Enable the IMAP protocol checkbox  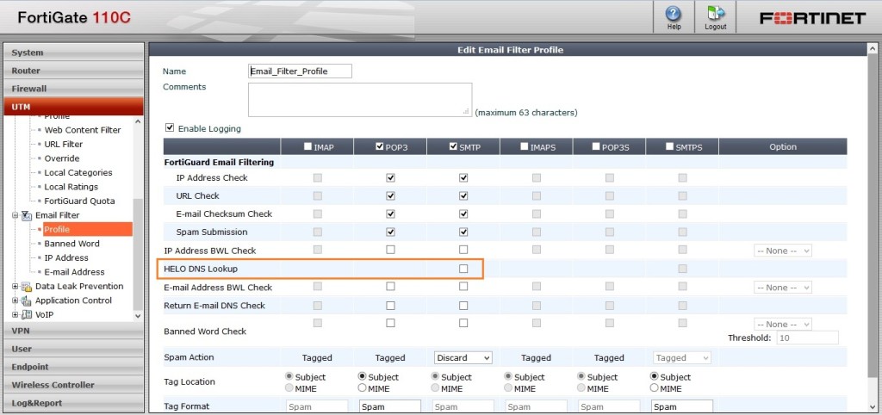coord(307,147)
